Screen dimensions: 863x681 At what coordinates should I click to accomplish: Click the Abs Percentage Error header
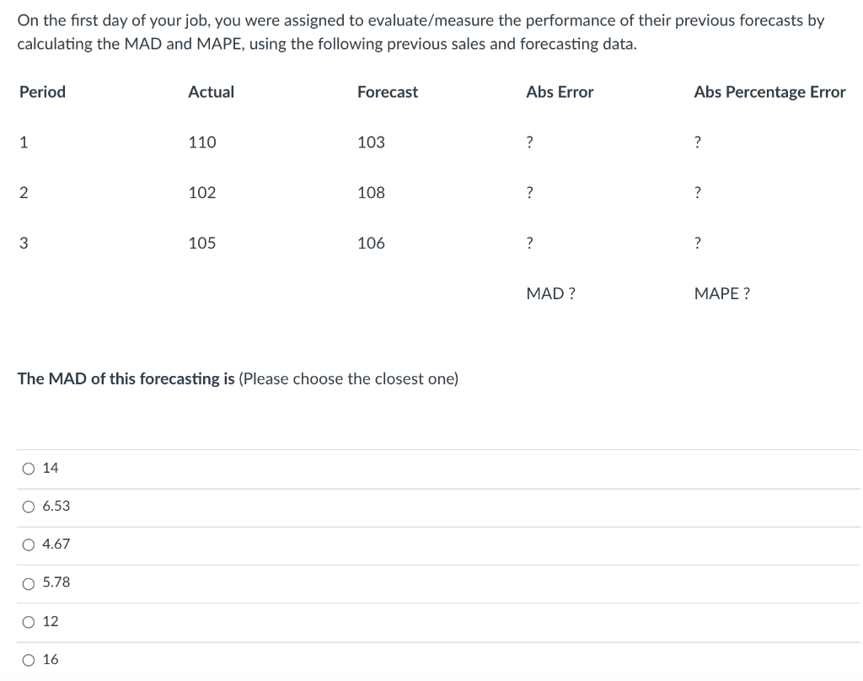click(x=769, y=92)
